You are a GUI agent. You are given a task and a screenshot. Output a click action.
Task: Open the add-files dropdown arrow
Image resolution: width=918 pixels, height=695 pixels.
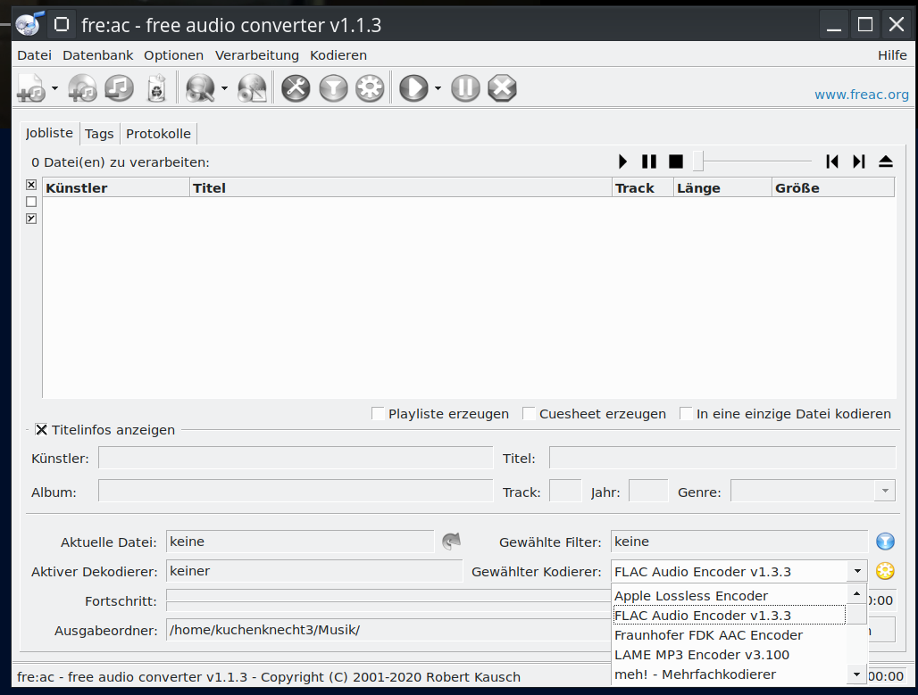55,88
